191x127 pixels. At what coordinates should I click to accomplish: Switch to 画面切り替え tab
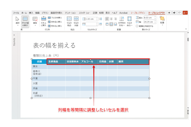(x=57, y=13)
